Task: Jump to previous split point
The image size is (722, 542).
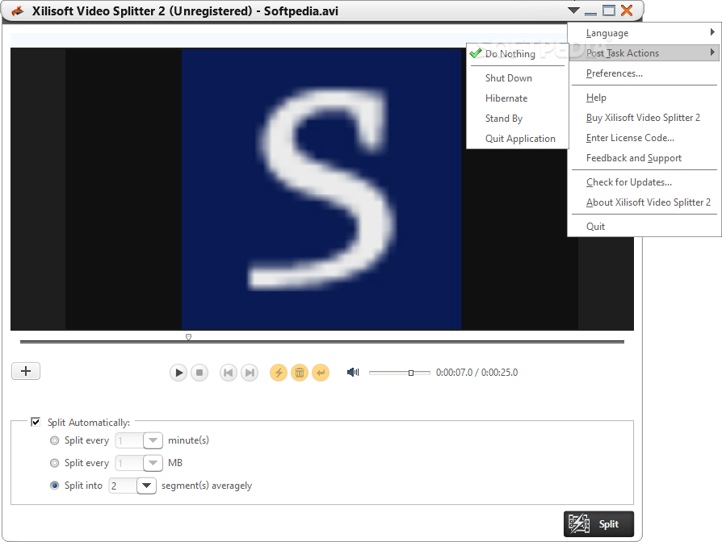Action: pos(229,373)
